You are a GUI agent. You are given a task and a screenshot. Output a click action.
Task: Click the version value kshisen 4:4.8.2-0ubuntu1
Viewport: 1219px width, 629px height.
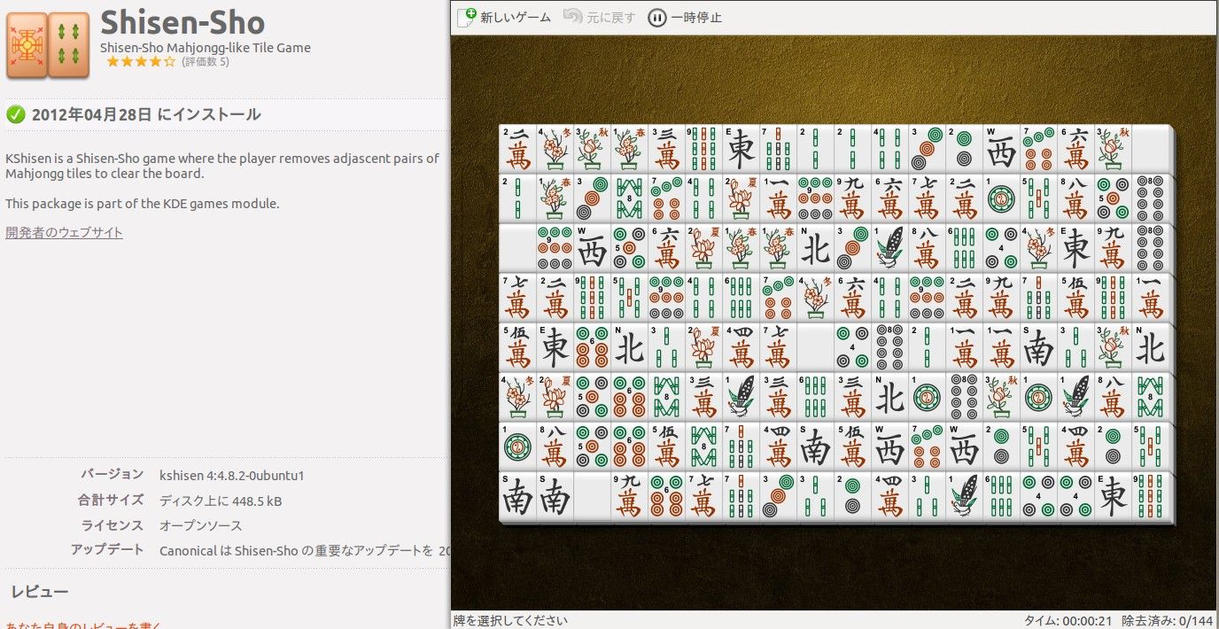point(232,475)
